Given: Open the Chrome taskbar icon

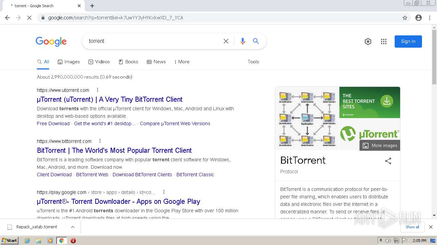Looking at the screenshot, I should 62,241.
